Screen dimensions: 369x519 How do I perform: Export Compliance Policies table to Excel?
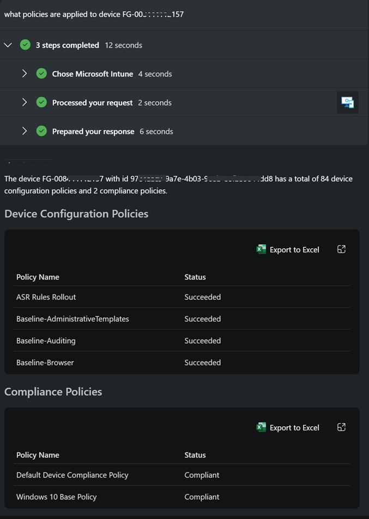pos(288,428)
